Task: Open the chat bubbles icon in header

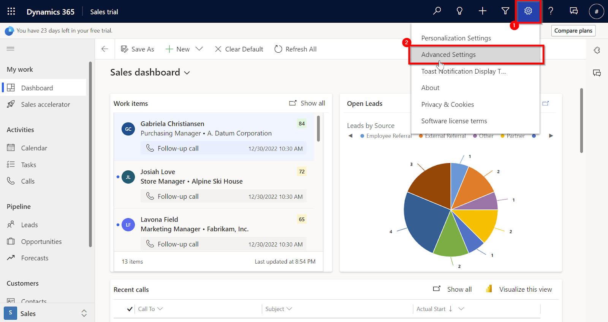Action: pos(574,11)
